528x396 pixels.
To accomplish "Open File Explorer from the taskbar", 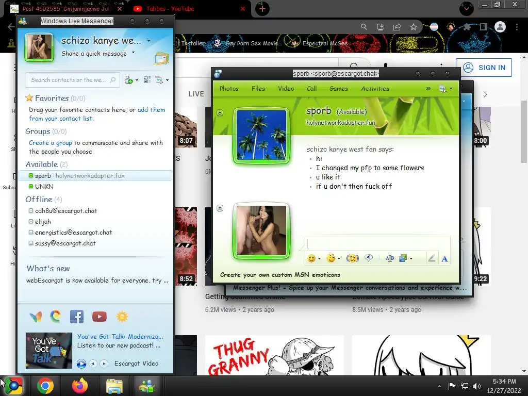I will click(114, 386).
